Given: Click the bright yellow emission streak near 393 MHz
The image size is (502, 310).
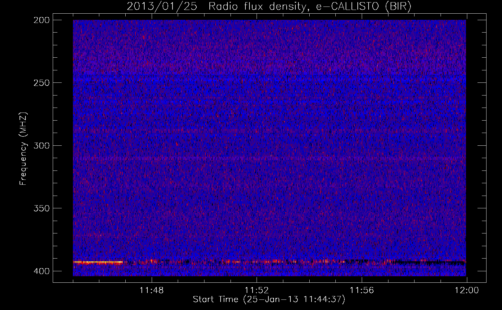Looking at the screenshot, I should (x=98, y=263).
